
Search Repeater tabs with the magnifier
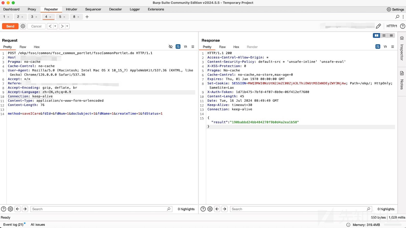coord(397,17)
